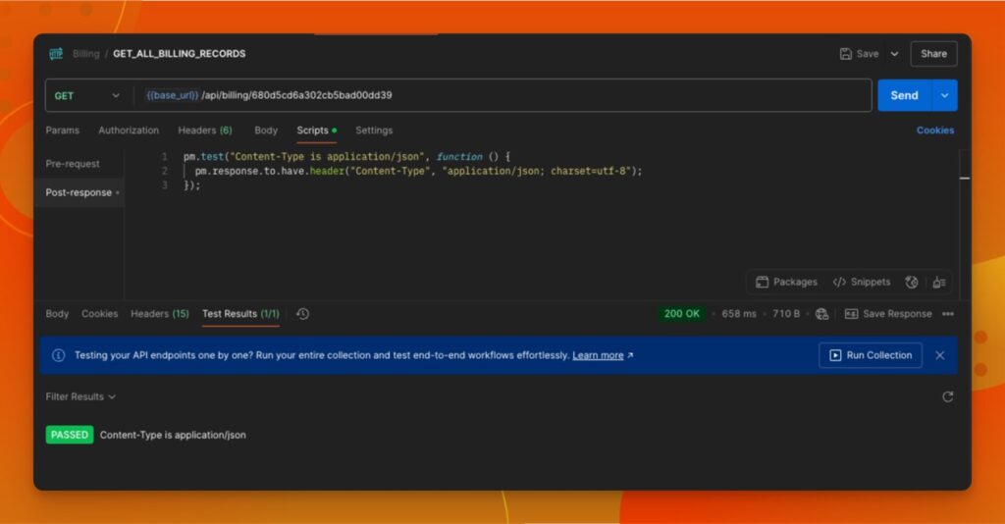Select the Post-response script section
The image size is (1005, 524).
click(x=79, y=192)
